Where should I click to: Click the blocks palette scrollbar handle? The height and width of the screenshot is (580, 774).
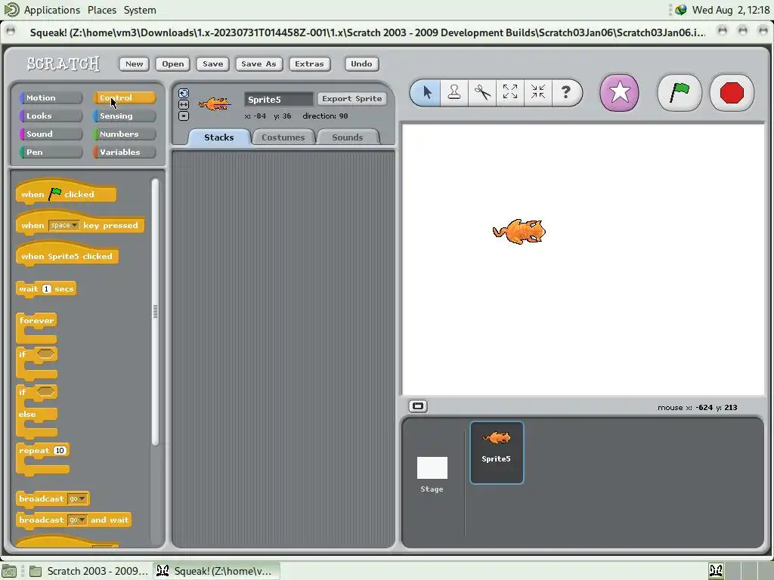pos(155,312)
